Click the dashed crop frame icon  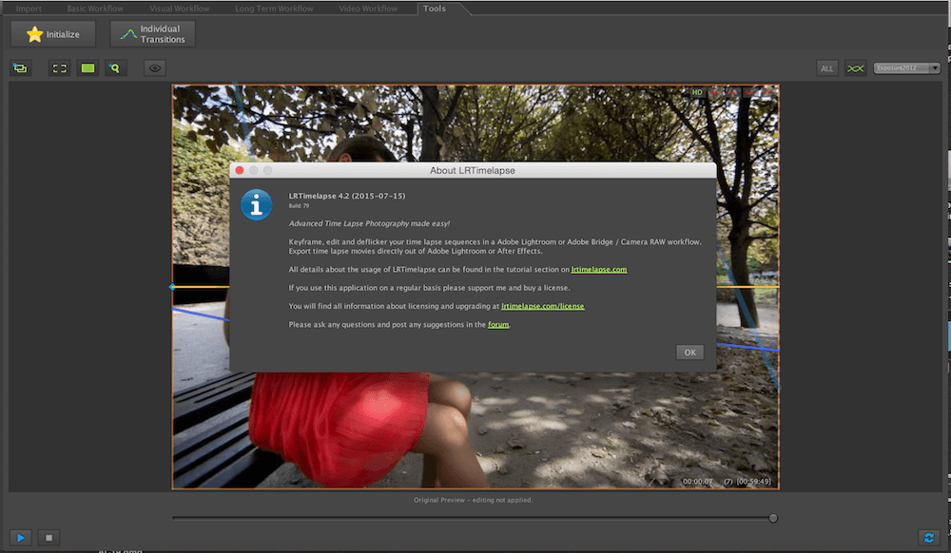point(59,68)
